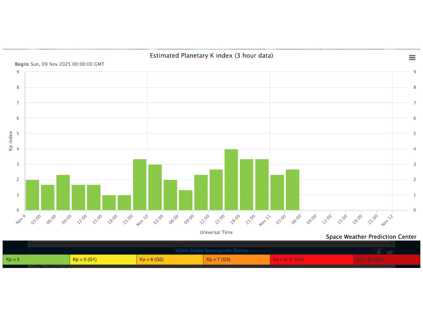This screenshot has height=317, width=423.
Task: Open the NOAA Scales Geomagnetic Storms link
Action: (211, 251)
